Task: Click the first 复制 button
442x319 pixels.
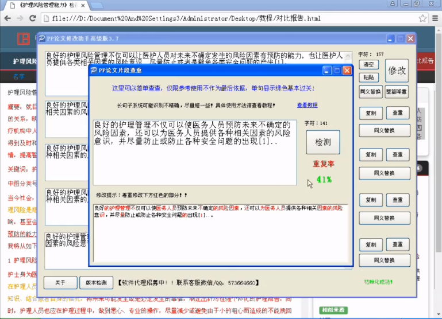Action: (371, 113)
